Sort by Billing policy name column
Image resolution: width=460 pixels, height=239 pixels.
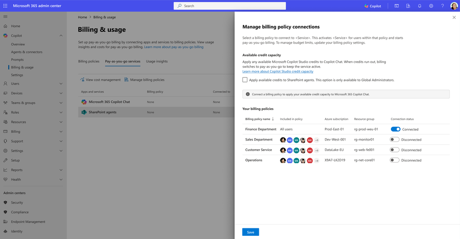tap(259, 119)
